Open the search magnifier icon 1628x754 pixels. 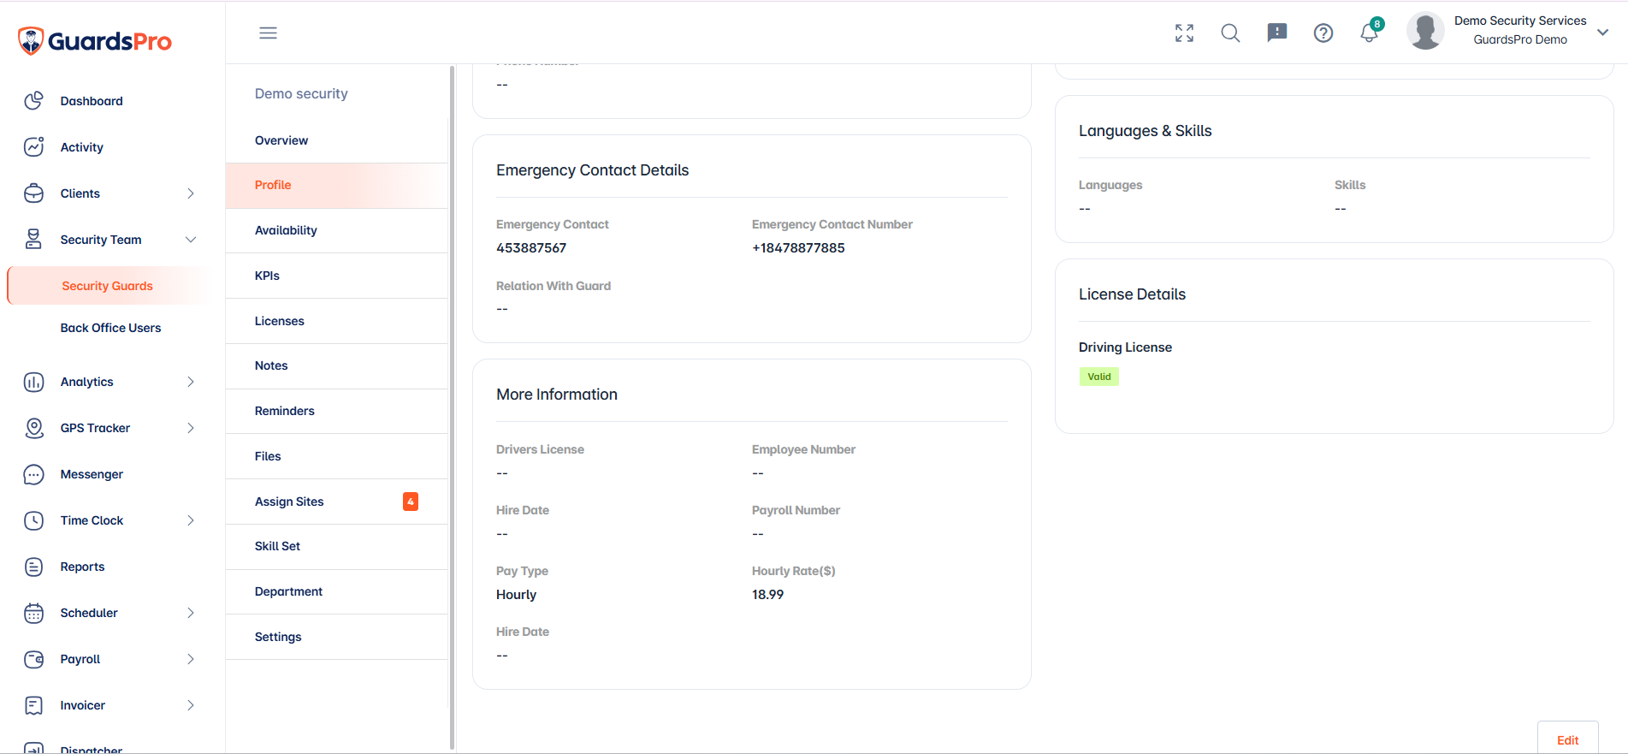pyautogui.click(x=1230, y=33)
